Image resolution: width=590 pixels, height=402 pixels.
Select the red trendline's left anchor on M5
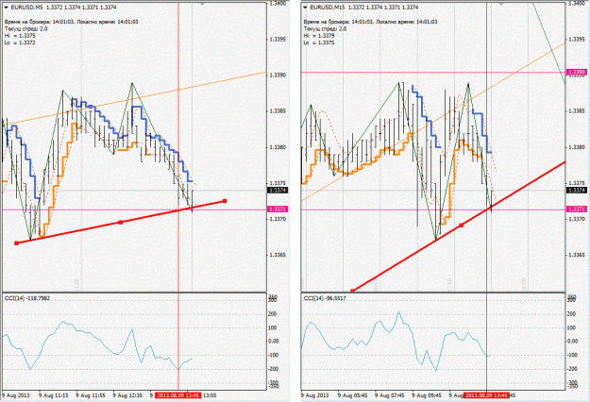tap(16, 243)
